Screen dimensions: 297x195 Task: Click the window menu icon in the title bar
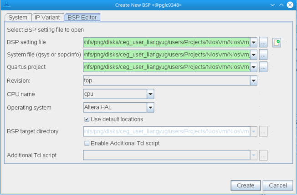click(5, 5)
